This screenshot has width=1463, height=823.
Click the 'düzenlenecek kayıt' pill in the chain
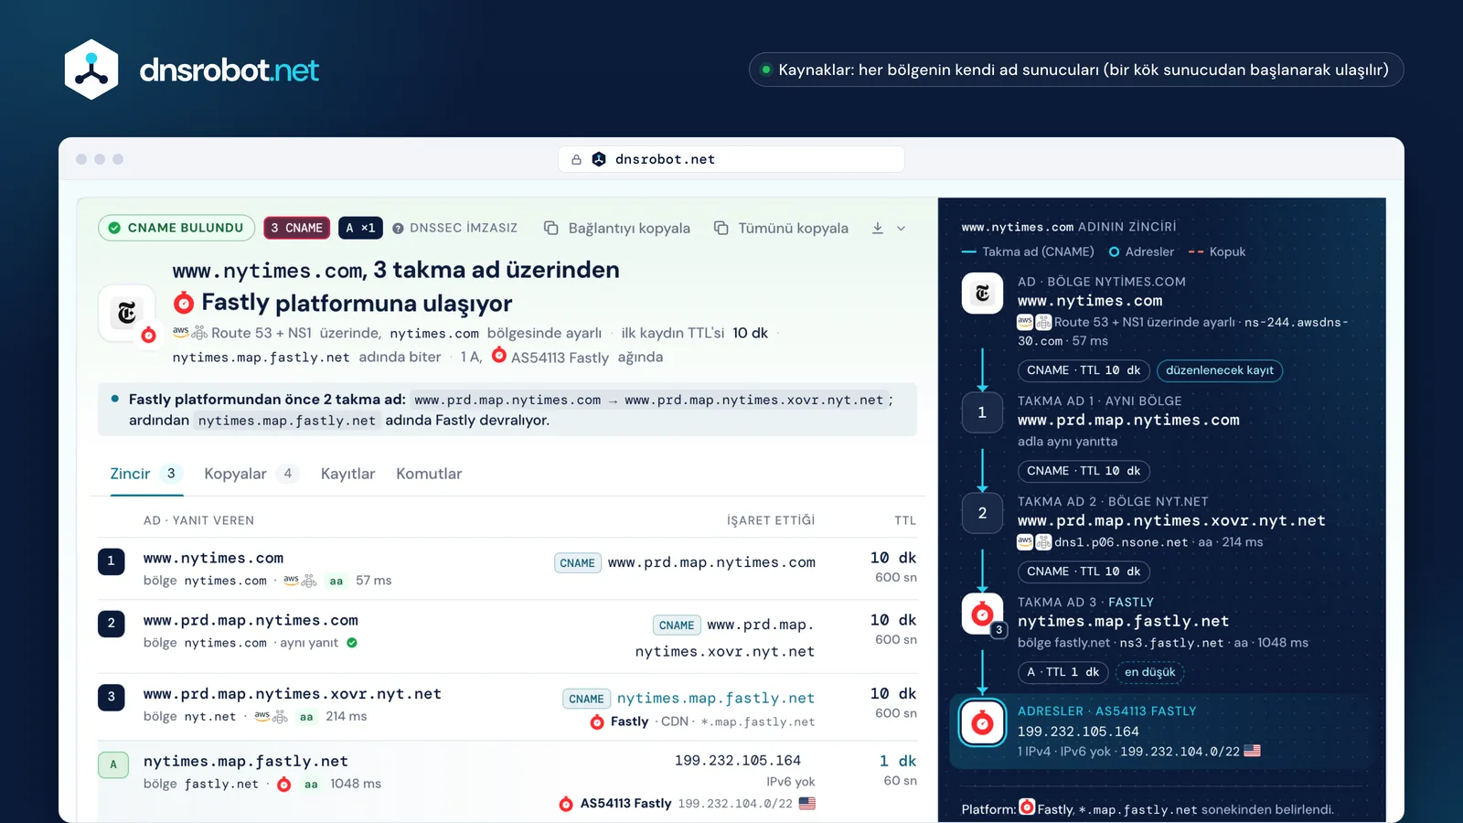[x=1220, y=370]
